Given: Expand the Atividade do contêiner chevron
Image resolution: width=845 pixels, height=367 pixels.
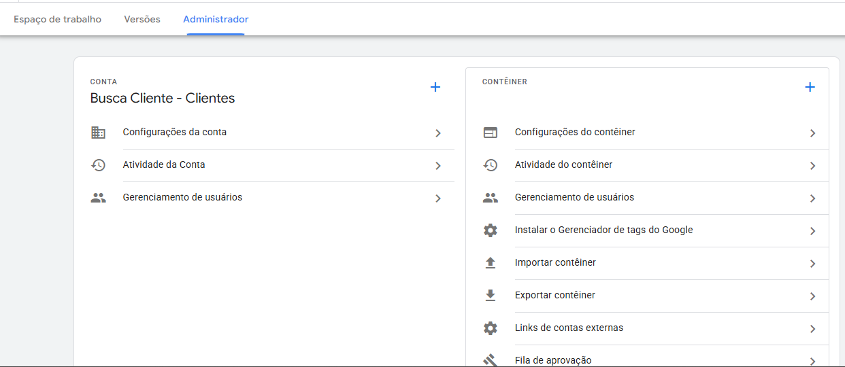Looking at the screenshot, I should [x=812, y=166].
